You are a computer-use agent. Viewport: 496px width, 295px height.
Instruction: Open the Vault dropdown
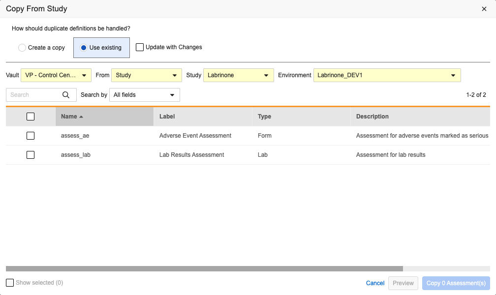pos(56,75)
